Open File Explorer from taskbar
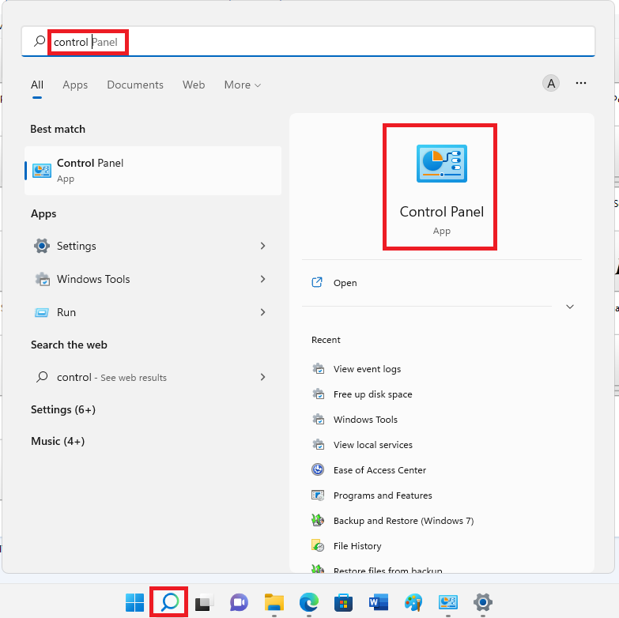The height and width of the screenshot is (618, 619). pos(274,602)
